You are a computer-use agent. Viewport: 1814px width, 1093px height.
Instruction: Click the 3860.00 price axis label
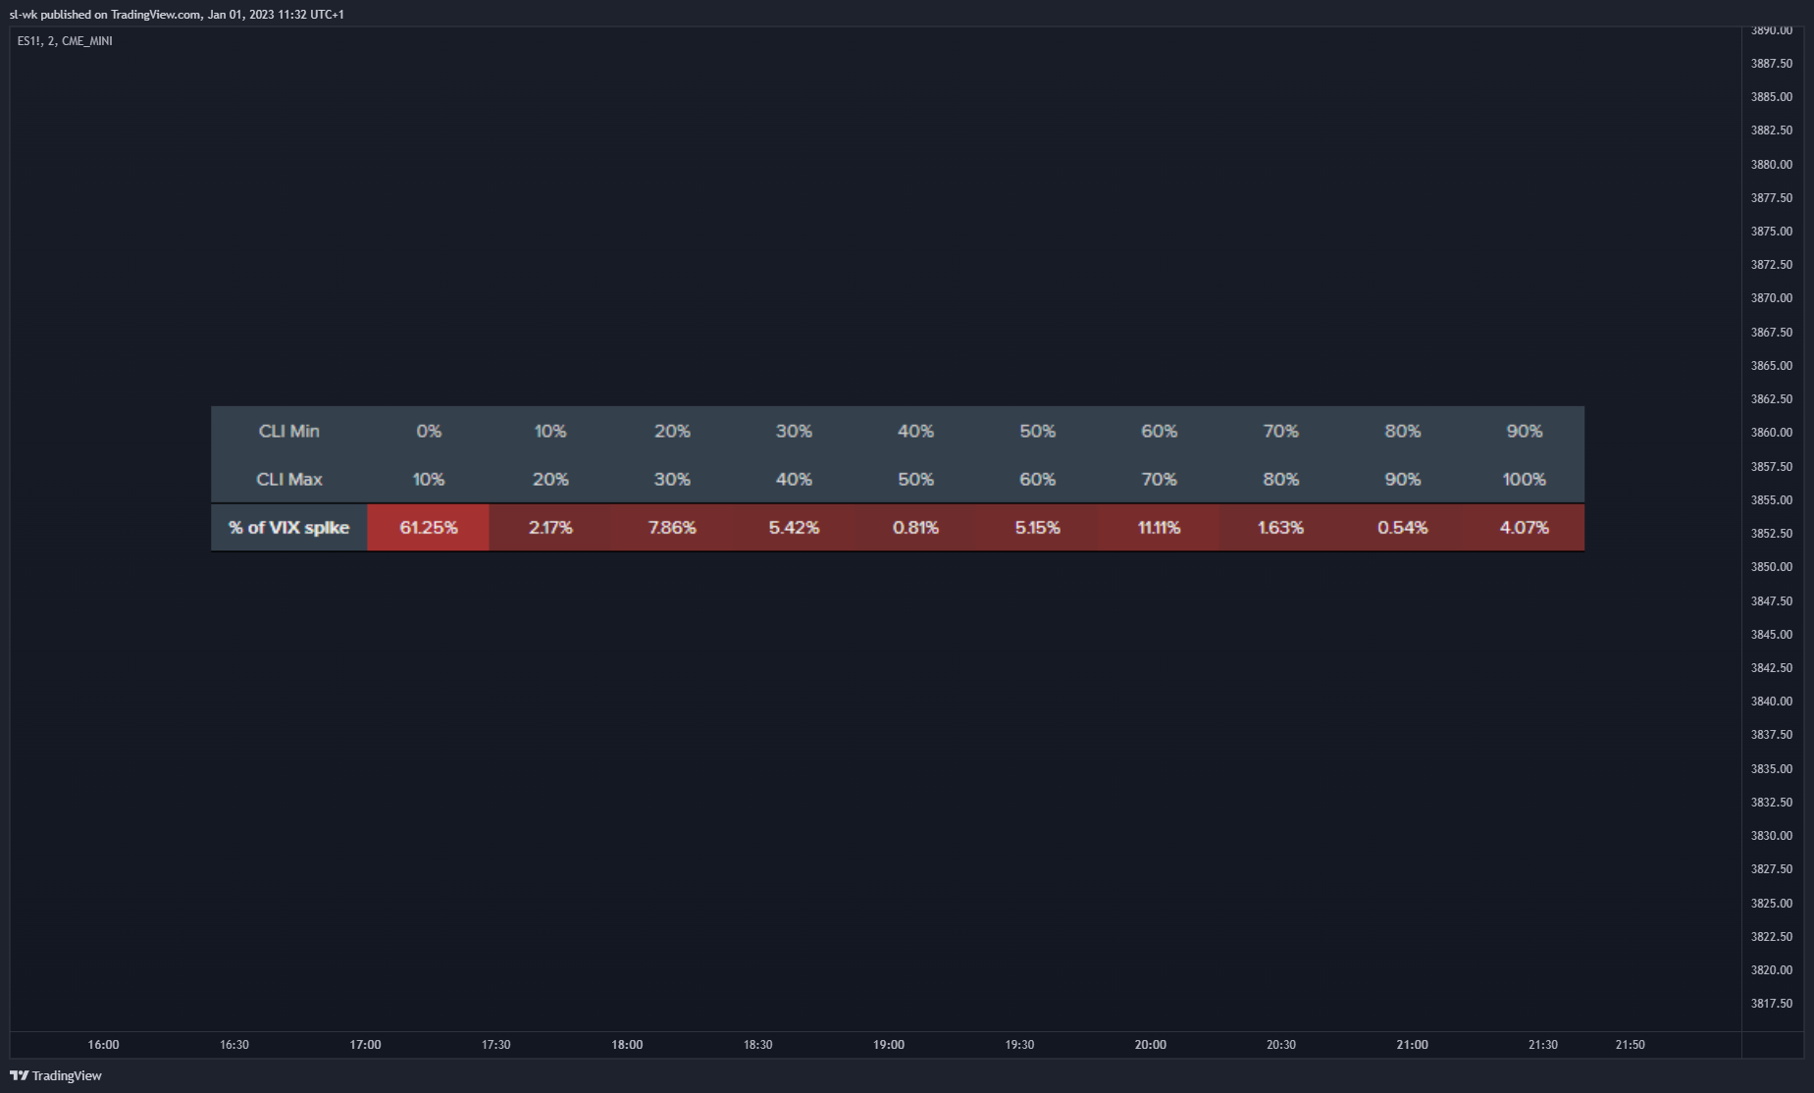tap(1771, 433)
